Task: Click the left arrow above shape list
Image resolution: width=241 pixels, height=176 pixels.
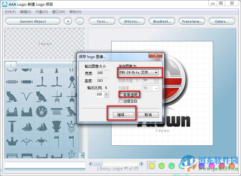Action: click(x=11, y=65)
